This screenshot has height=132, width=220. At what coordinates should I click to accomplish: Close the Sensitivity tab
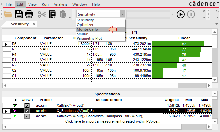(x=34, y=24)
